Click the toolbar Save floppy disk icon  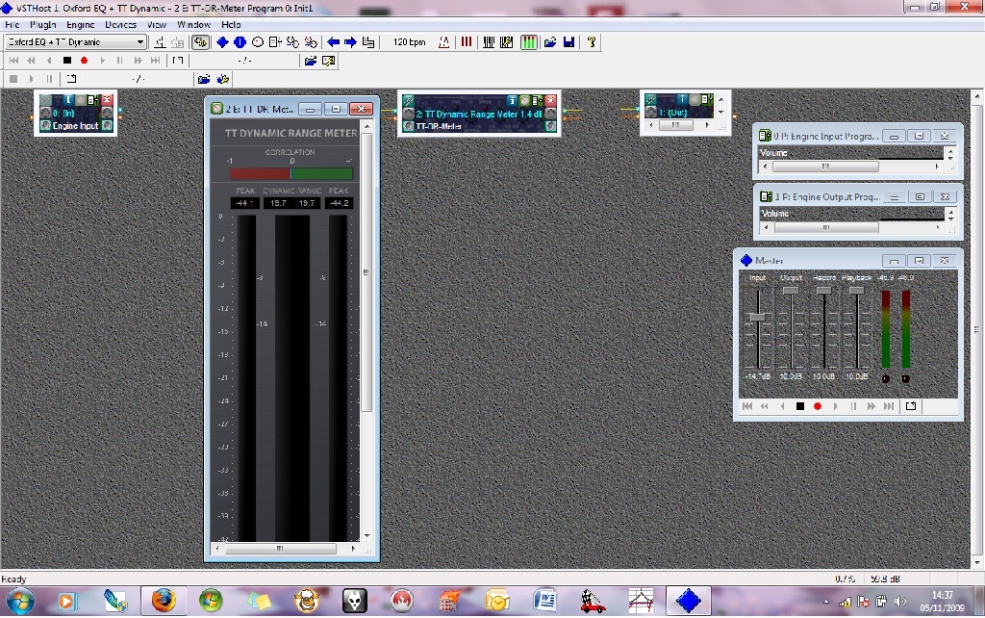coord(569,42)
